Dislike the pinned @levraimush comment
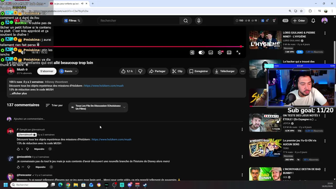Screen dimensions: 336x189 27,149
